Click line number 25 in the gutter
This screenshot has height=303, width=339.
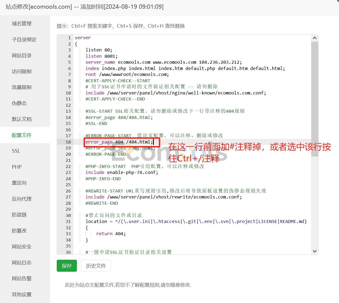point(68,185)
